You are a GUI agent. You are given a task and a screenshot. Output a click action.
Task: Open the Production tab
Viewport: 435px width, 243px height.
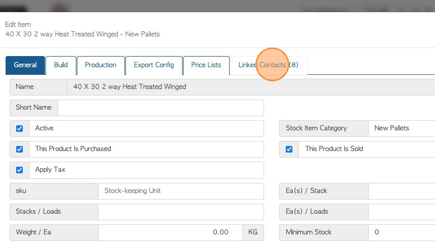[x=101, y=65]
